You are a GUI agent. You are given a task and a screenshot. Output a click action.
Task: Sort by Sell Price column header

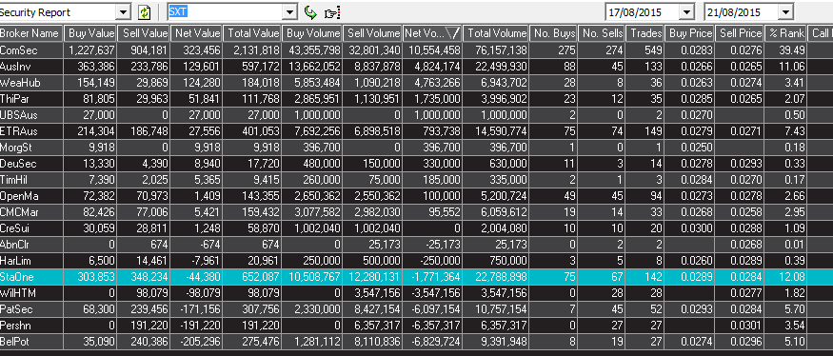point(740,33)
